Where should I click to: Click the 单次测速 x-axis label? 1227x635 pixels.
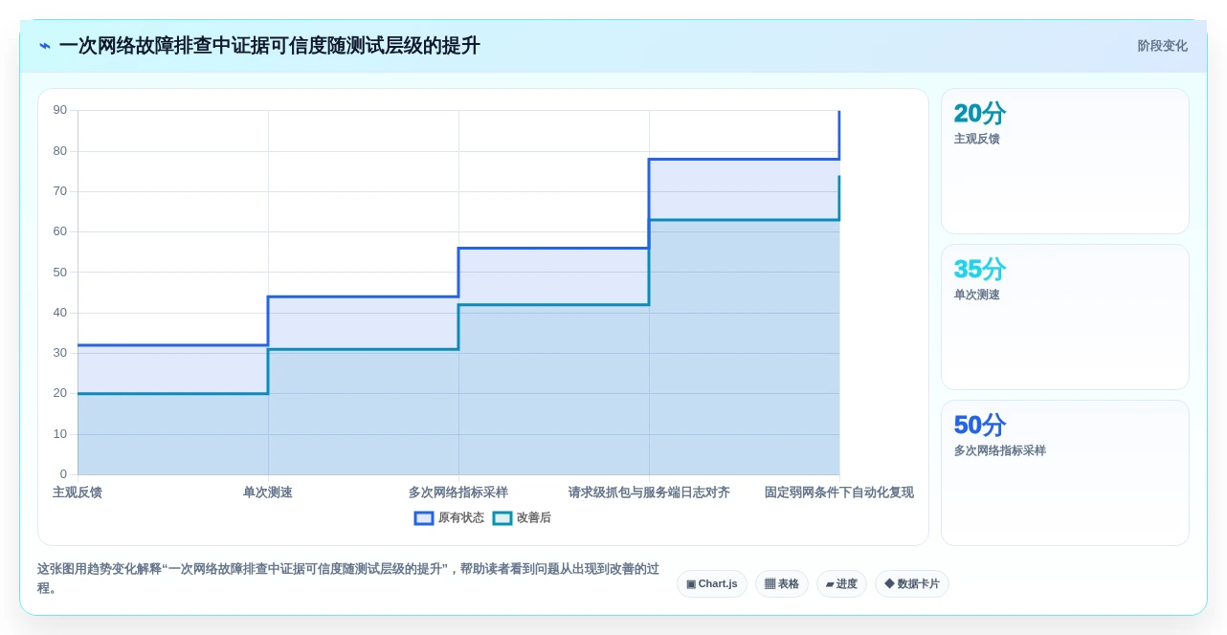pyautogui.click(x=268, y=493)
